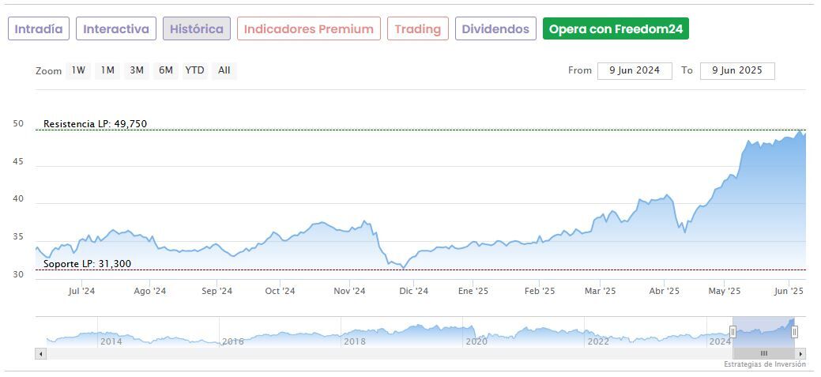
Task: Set zoom range to 1M
Action: click(x=107, y=70)
